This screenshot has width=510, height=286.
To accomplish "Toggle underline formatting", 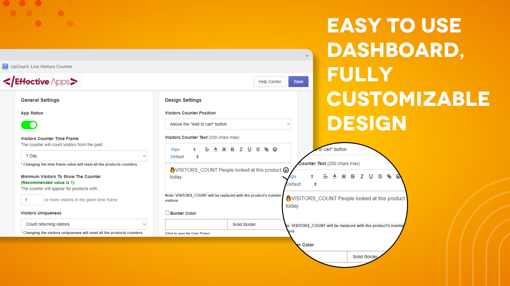I will point(249,149).
